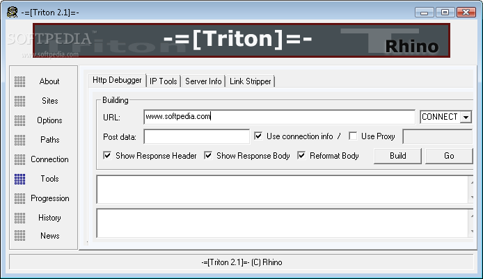The width and height of the screenshot is (483, 279).
Task: Uncheck Use connection info
Action: pos(258,136)
